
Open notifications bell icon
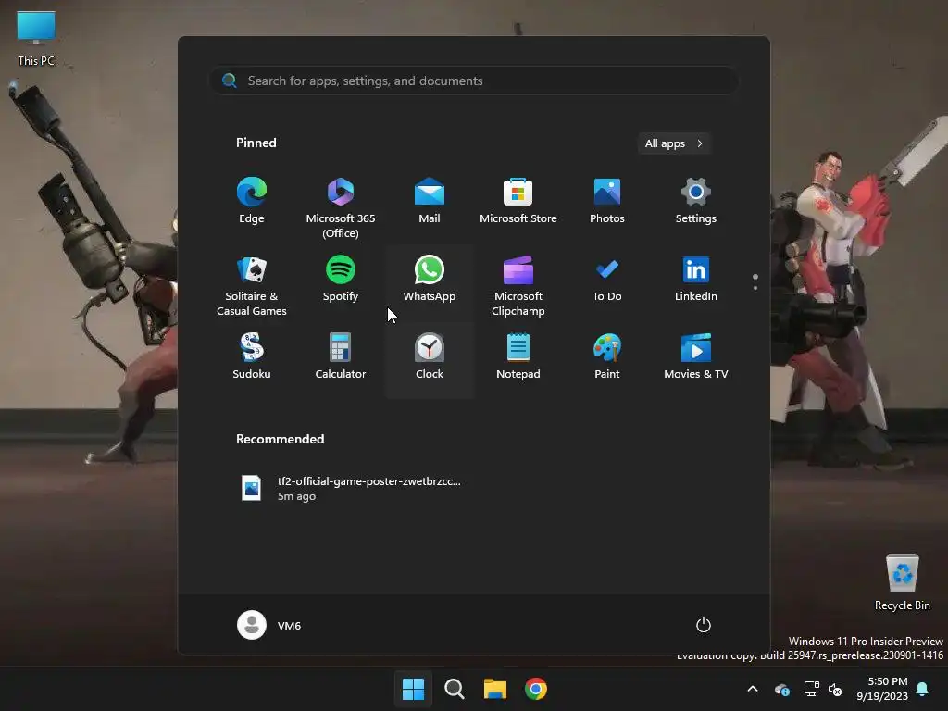coord(923,689)
